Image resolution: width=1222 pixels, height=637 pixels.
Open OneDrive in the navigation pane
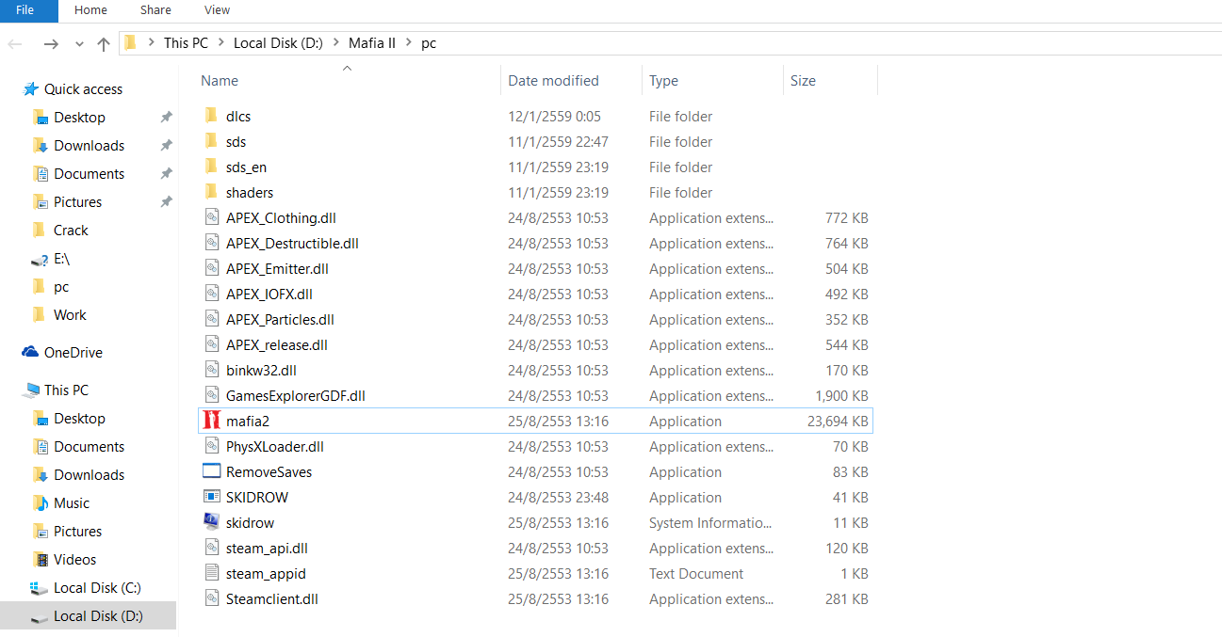(x=73, y=352)
